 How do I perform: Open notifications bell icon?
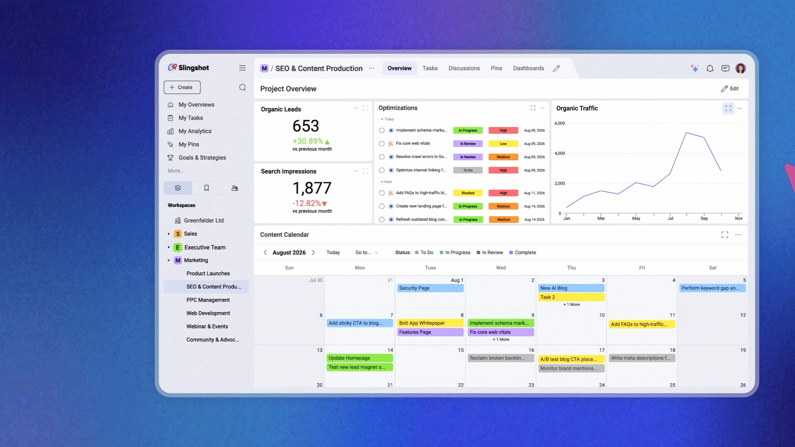[x=710, y=68]
